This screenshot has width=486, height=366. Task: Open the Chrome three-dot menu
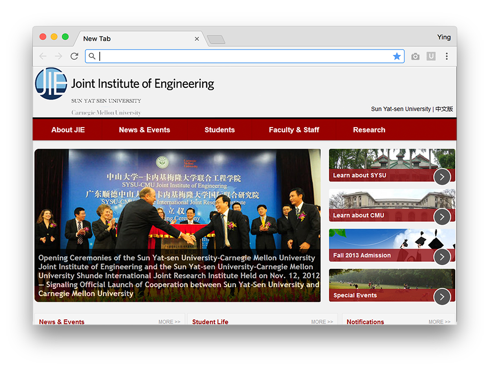coord(447,56)
